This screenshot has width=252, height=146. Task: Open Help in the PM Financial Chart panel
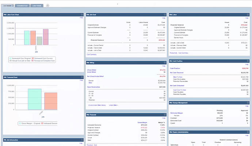click(81, 80)
